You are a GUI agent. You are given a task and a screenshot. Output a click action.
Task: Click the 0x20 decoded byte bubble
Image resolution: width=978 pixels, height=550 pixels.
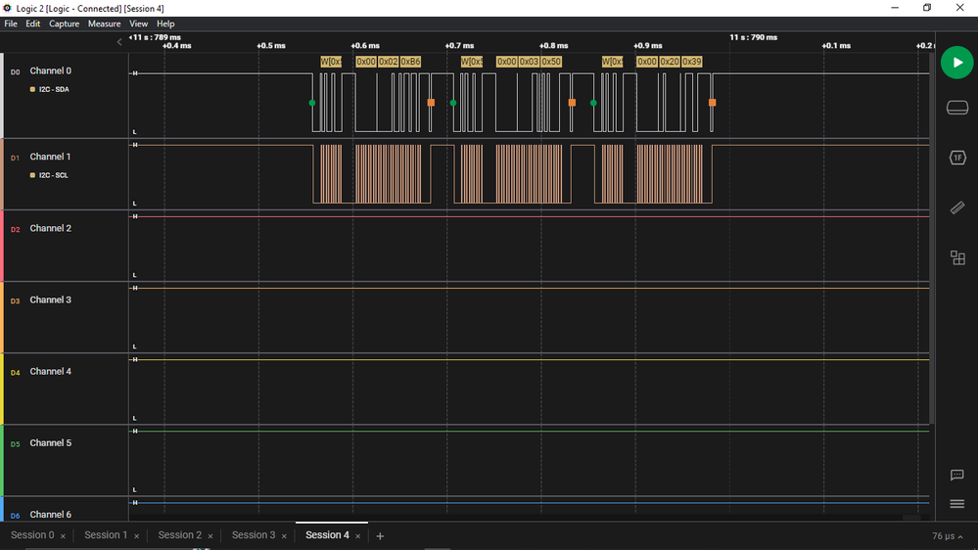pos(670,62)
